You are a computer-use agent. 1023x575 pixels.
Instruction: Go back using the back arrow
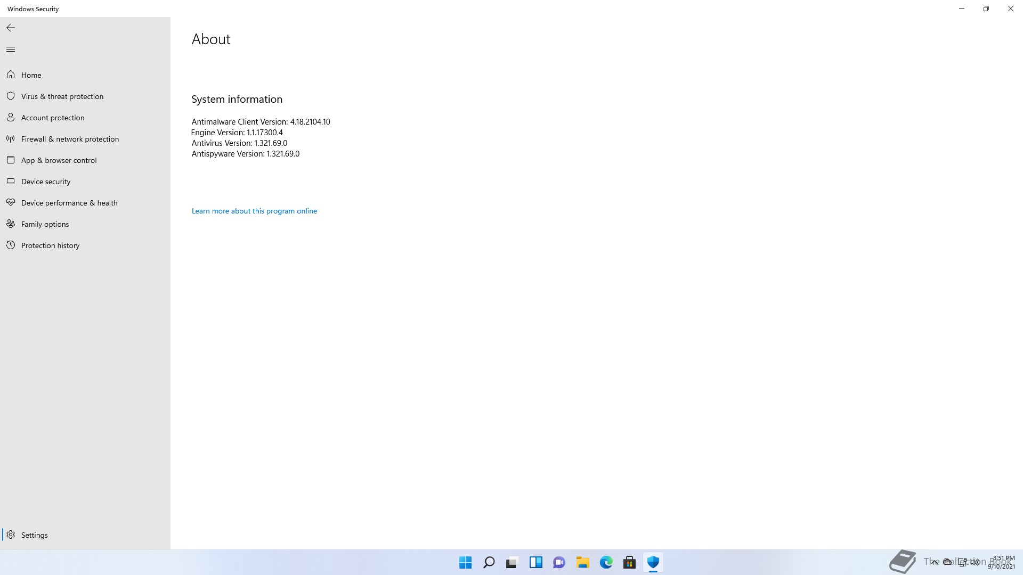click(x=11, y=28)
